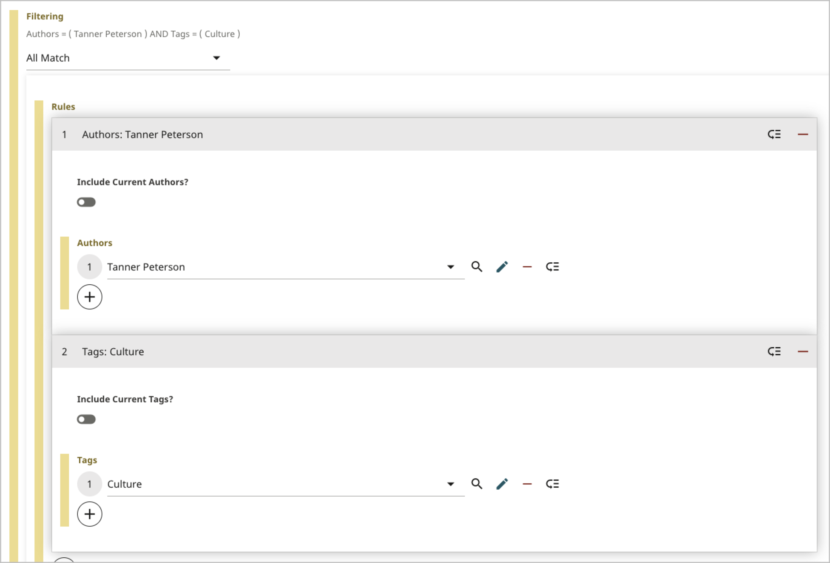This screenshot has width=830, height=563.
Task: Click pencil edit icon for Culture tag
Action: [502, 484]
